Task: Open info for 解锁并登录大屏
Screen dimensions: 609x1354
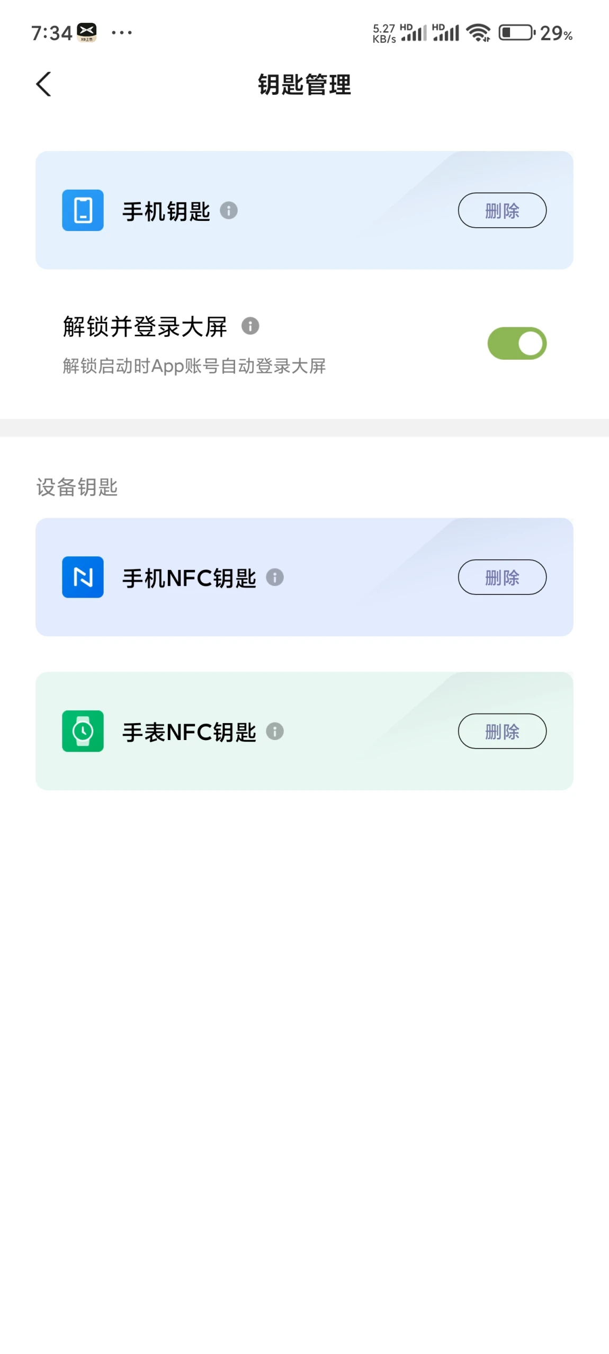Action: [x=250, y=326]
